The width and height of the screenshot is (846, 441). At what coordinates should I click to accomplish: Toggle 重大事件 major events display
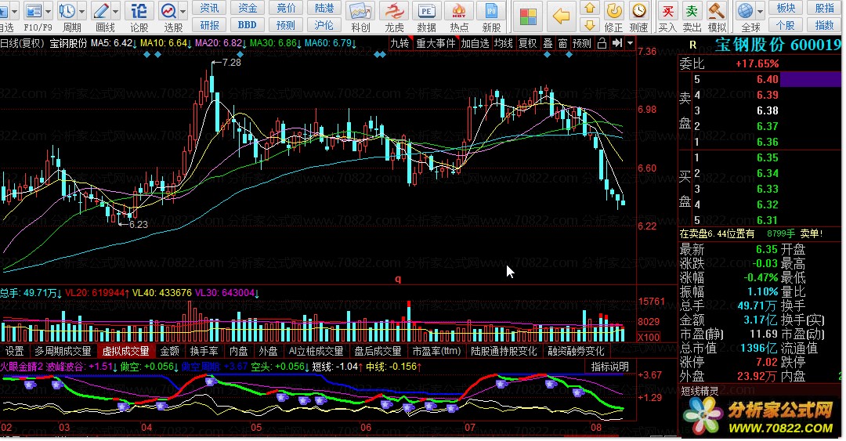coord(436,43)
